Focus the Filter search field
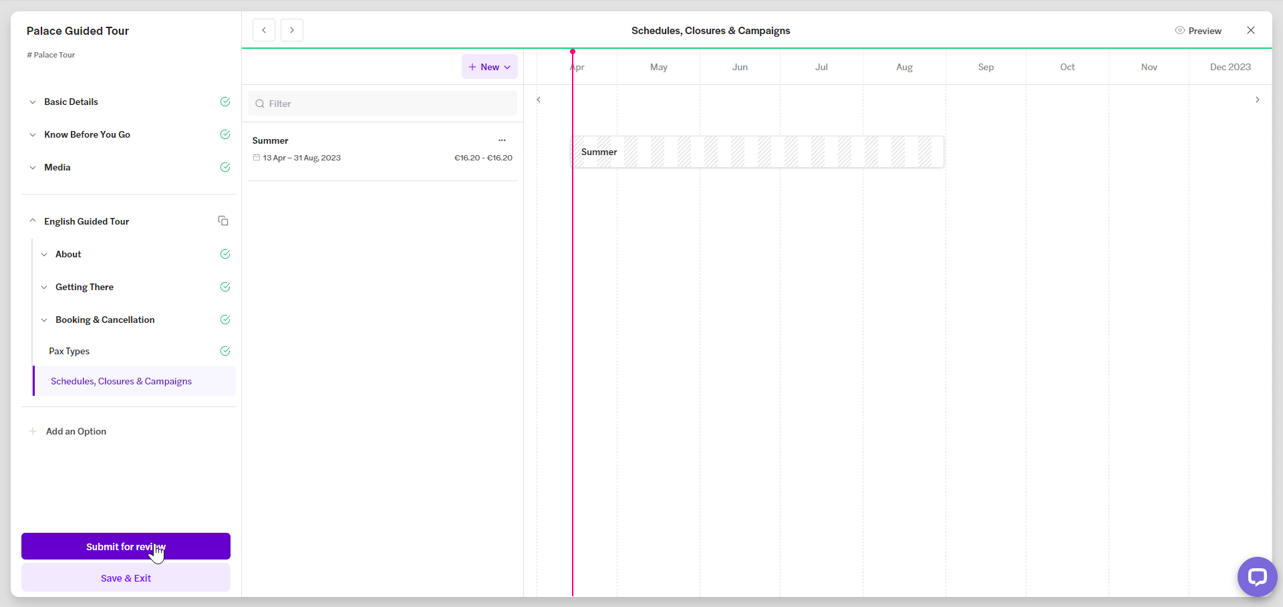1283x607 pixels. (383, 104)
